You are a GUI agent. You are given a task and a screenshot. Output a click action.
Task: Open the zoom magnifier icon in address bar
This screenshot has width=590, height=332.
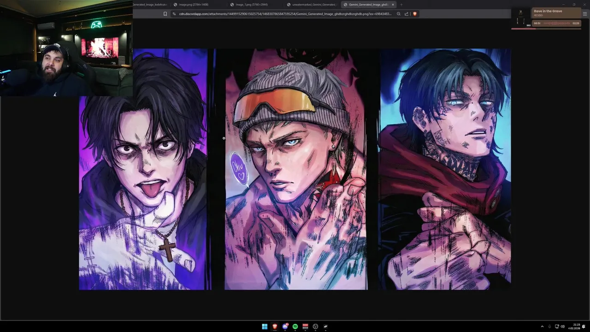pyautogui.click(x=399, y=14)
